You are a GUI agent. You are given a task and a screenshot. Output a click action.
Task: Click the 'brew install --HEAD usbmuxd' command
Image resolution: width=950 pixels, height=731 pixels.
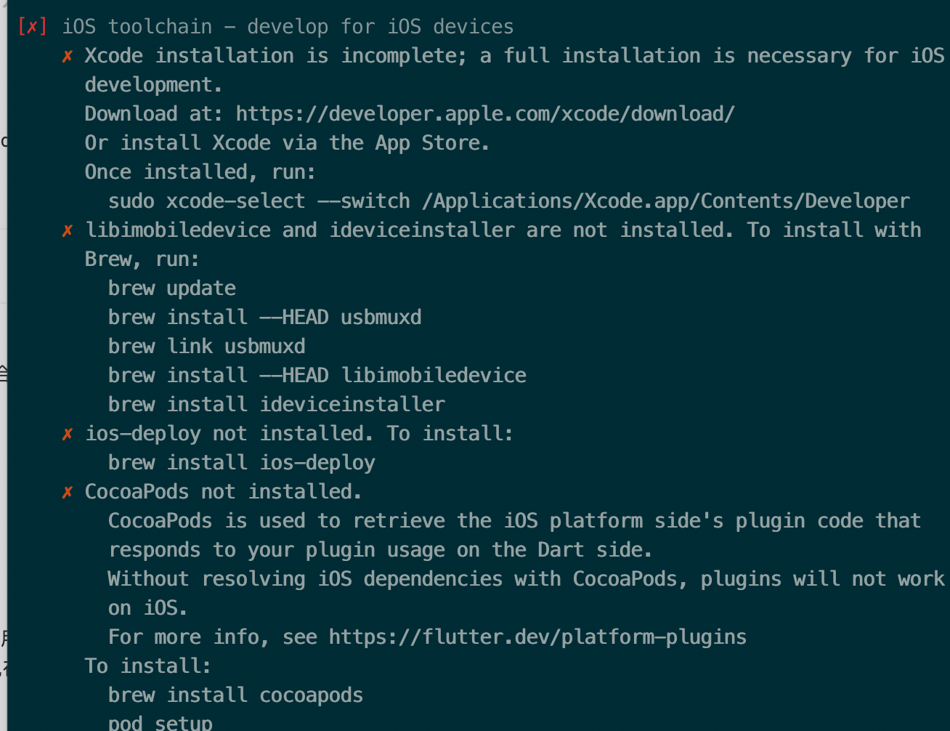click(x=265, y=318)
